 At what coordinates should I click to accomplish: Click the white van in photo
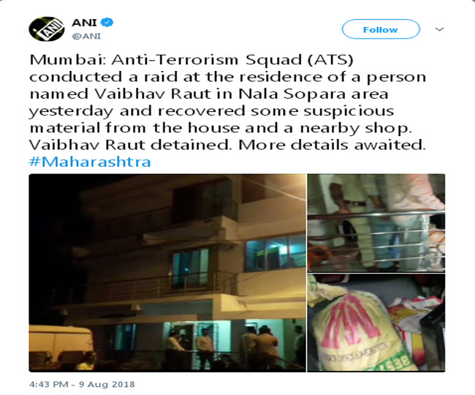coord(61,346)
